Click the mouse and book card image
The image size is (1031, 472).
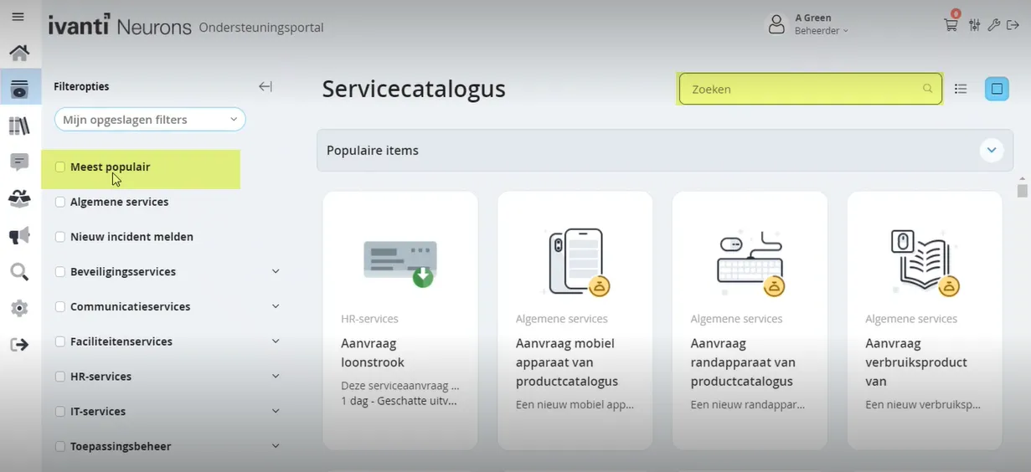[x=925, y=262]
